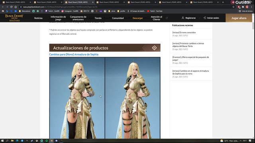Open the Twitch - YouTube bookmark

[155, 11]
